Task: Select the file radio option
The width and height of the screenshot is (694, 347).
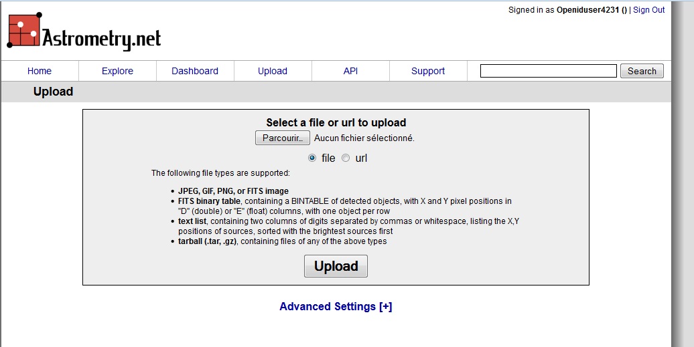Action: click(x=312, y=158)
